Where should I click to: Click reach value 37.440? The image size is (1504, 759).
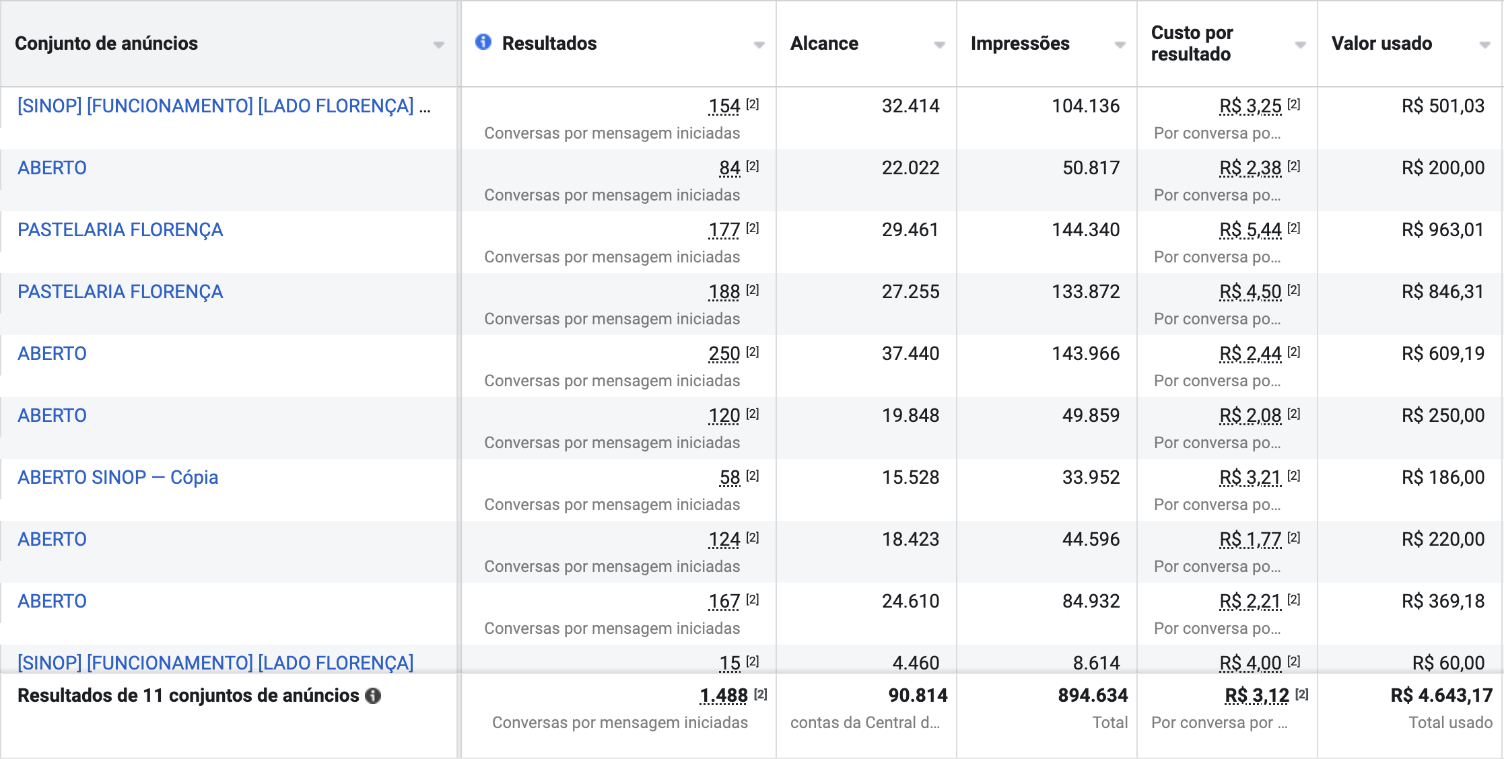[910, 354]
